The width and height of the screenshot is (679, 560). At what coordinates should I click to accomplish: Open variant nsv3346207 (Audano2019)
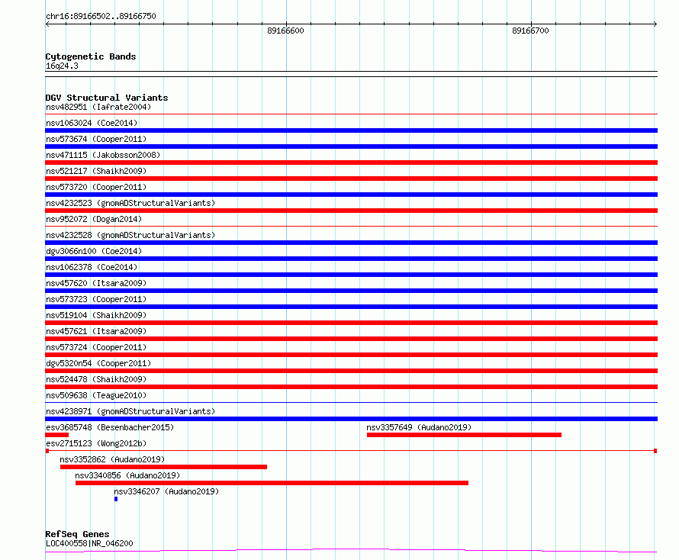point(166,491)
